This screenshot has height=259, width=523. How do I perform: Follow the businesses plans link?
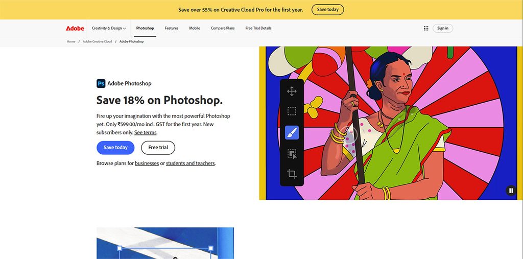(147, 163)
